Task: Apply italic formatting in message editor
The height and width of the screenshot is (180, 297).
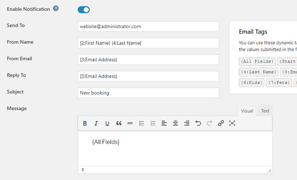Action: click(96, 123)
